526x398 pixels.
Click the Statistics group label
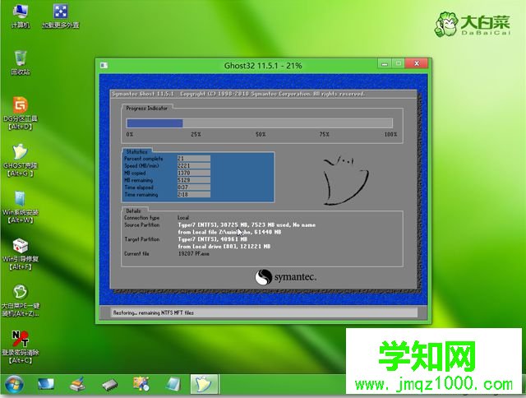(136, 151)
